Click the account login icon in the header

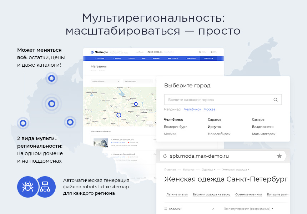click(x=212, y=51)
